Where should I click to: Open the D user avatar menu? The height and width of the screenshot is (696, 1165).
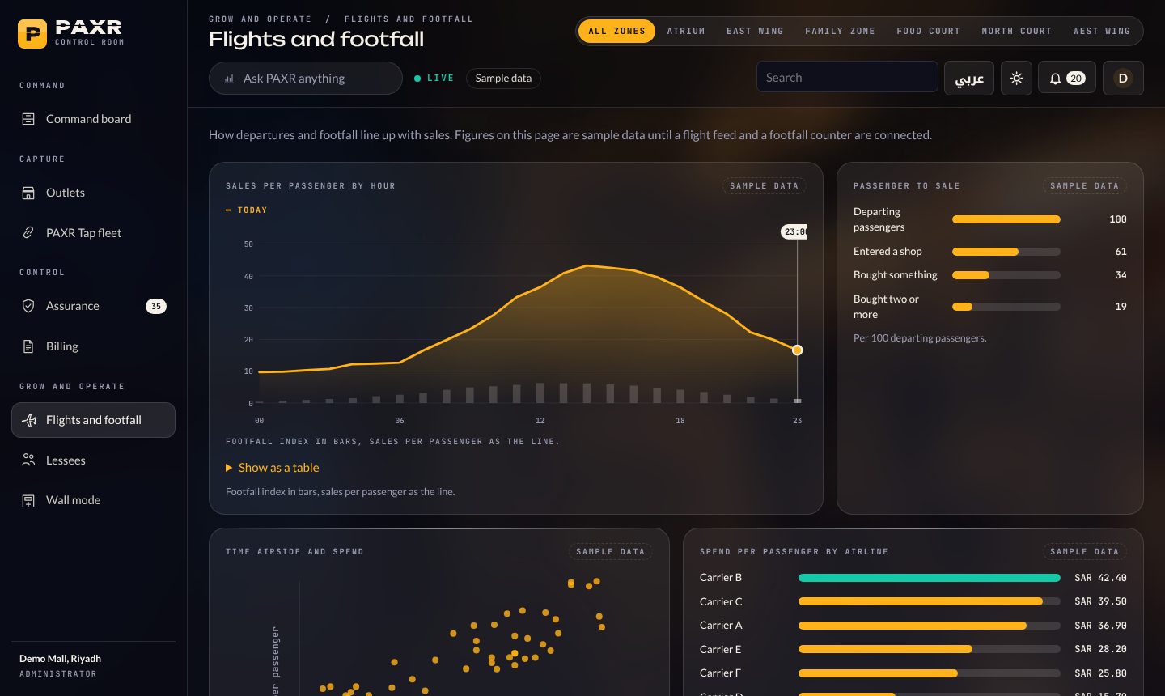tap(1123, 79)
